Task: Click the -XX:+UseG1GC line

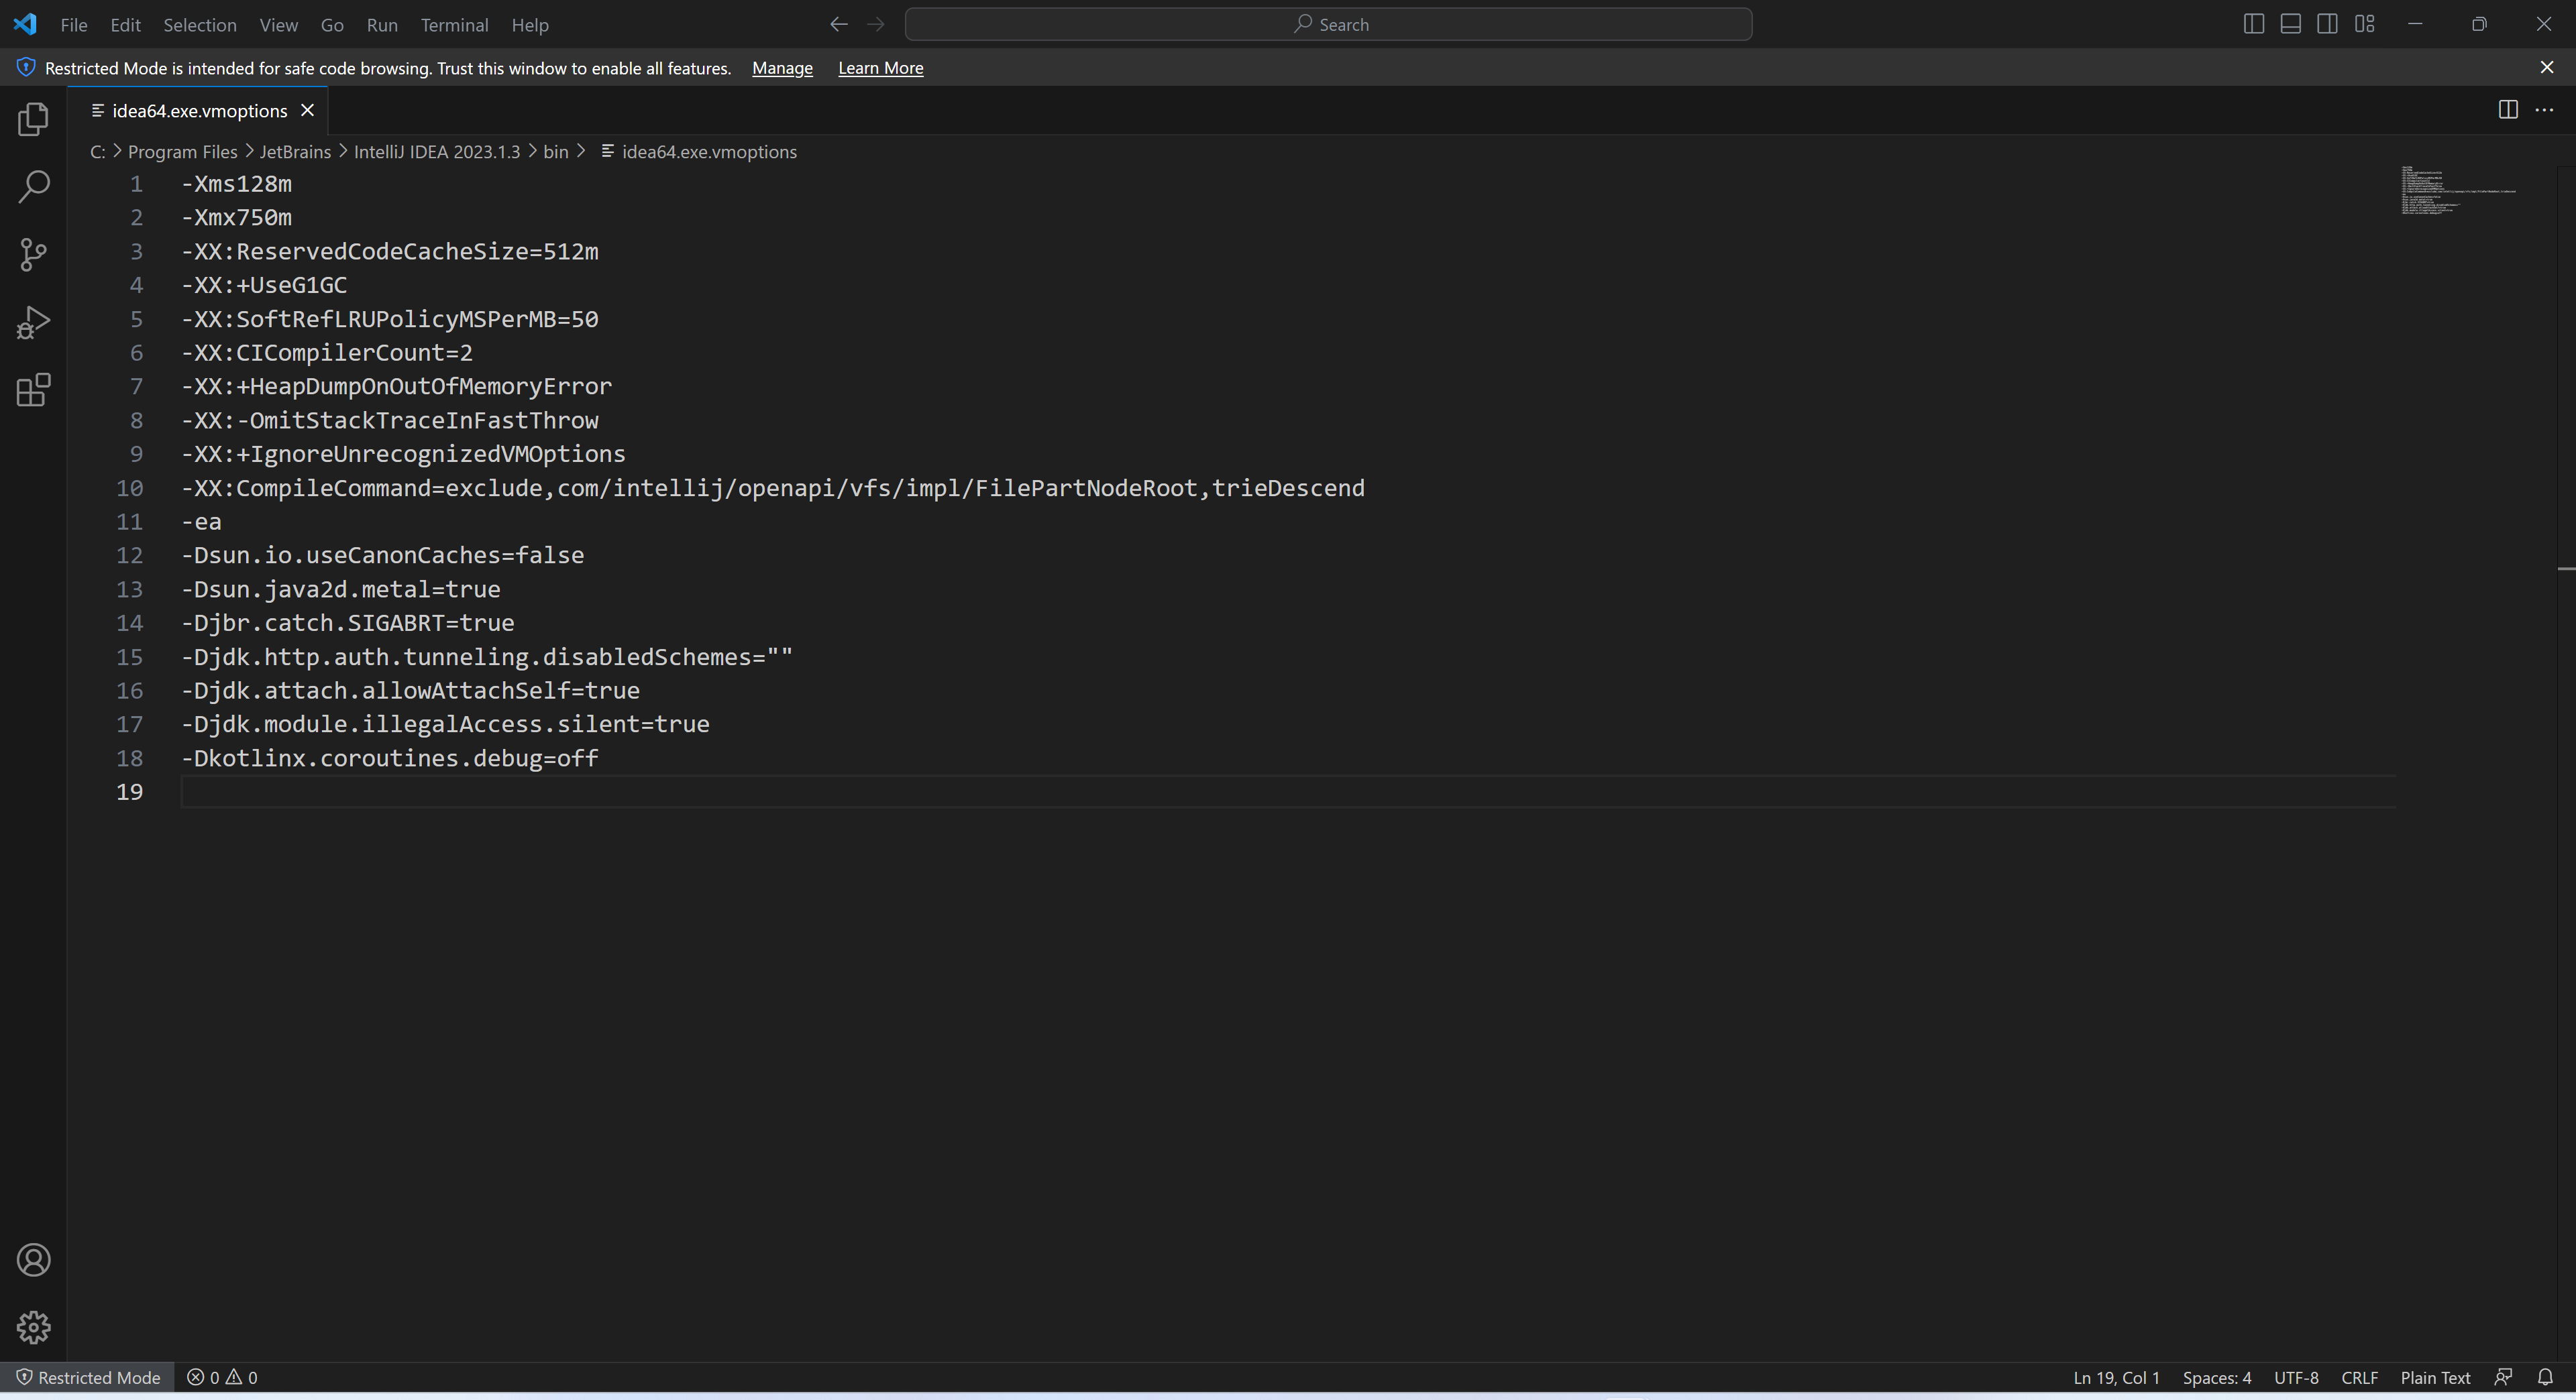Action: coord(264,285)
